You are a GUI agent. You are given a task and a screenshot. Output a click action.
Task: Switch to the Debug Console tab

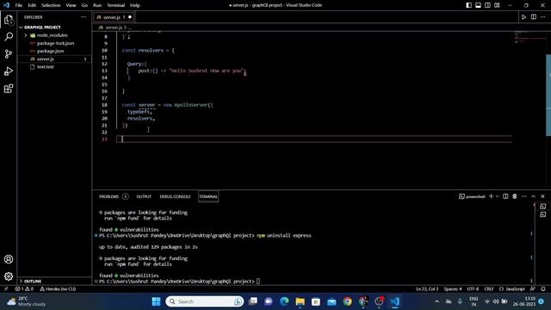pos(175,196)
